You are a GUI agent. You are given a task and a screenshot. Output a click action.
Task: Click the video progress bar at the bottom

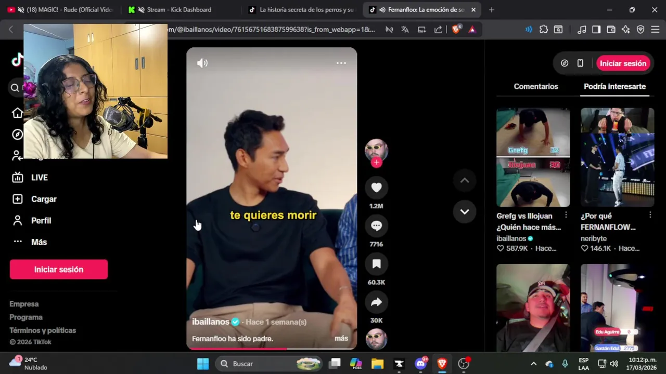click(x=272, y=349)
